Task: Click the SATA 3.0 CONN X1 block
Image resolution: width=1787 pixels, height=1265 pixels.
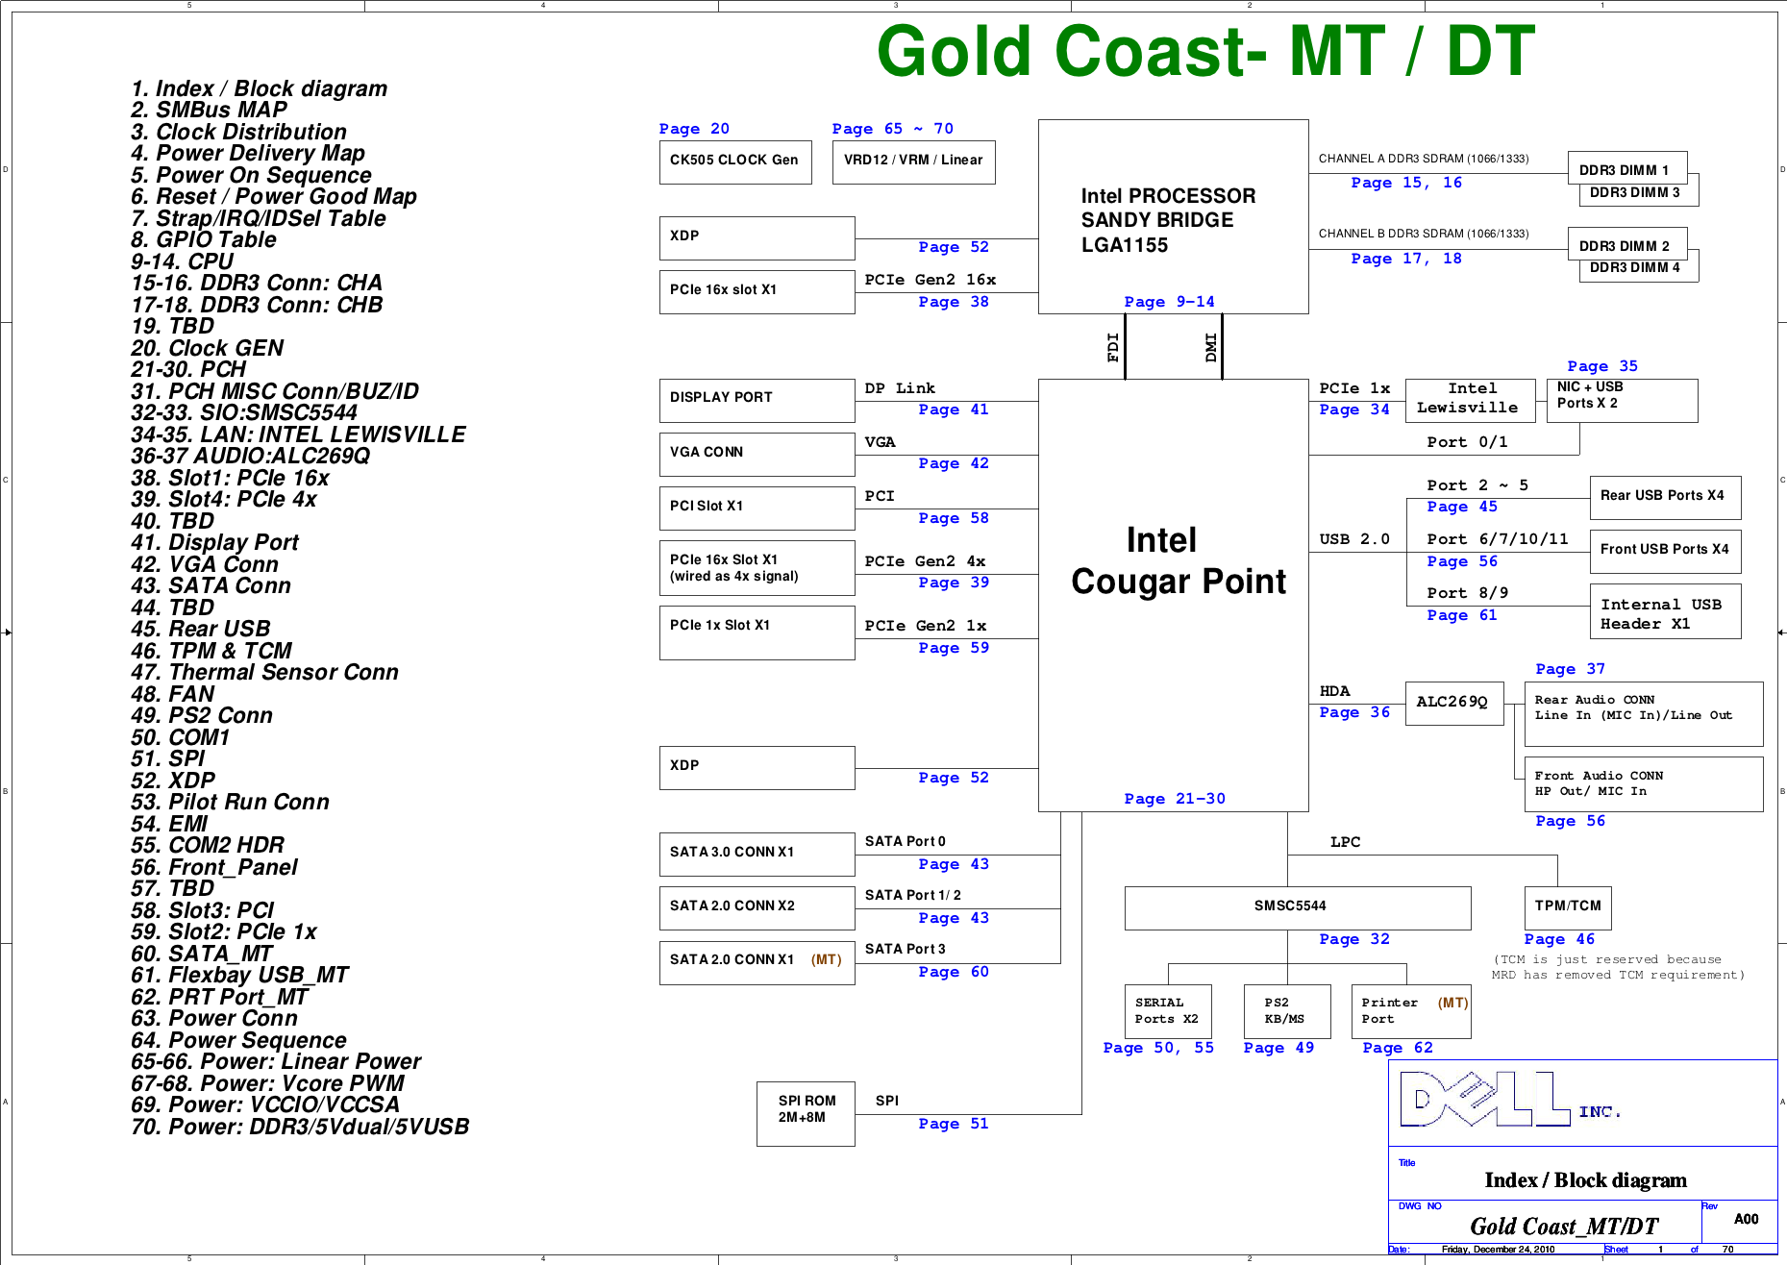Action: click(757, 855)
